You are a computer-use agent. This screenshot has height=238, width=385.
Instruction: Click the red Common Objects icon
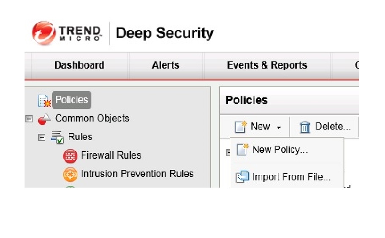(x=44, y=119)
